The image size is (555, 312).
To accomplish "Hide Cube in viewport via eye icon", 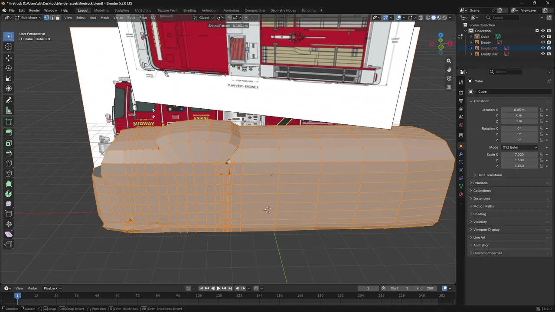I will pos(543,36).
